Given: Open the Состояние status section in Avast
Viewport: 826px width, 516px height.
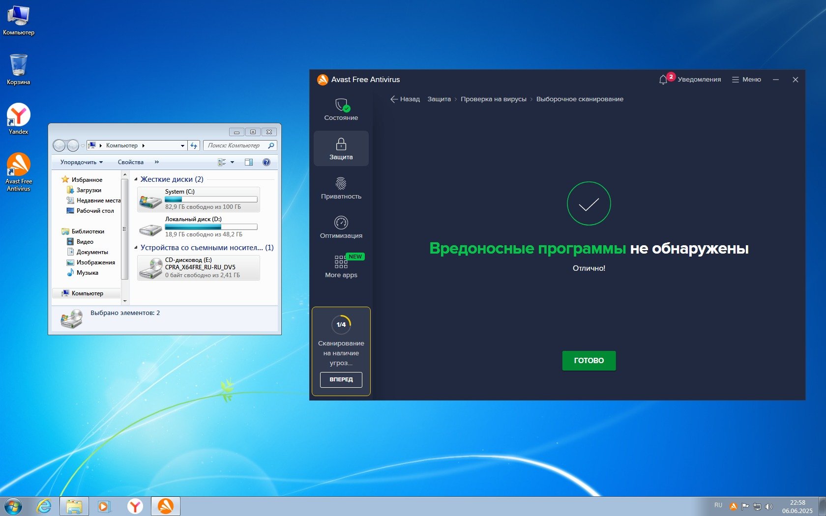Looking at the screenshot, I should [341, 110].
